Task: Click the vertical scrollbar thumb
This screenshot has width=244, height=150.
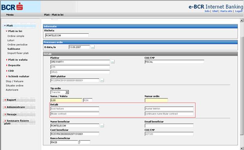Action: (242, 86)
